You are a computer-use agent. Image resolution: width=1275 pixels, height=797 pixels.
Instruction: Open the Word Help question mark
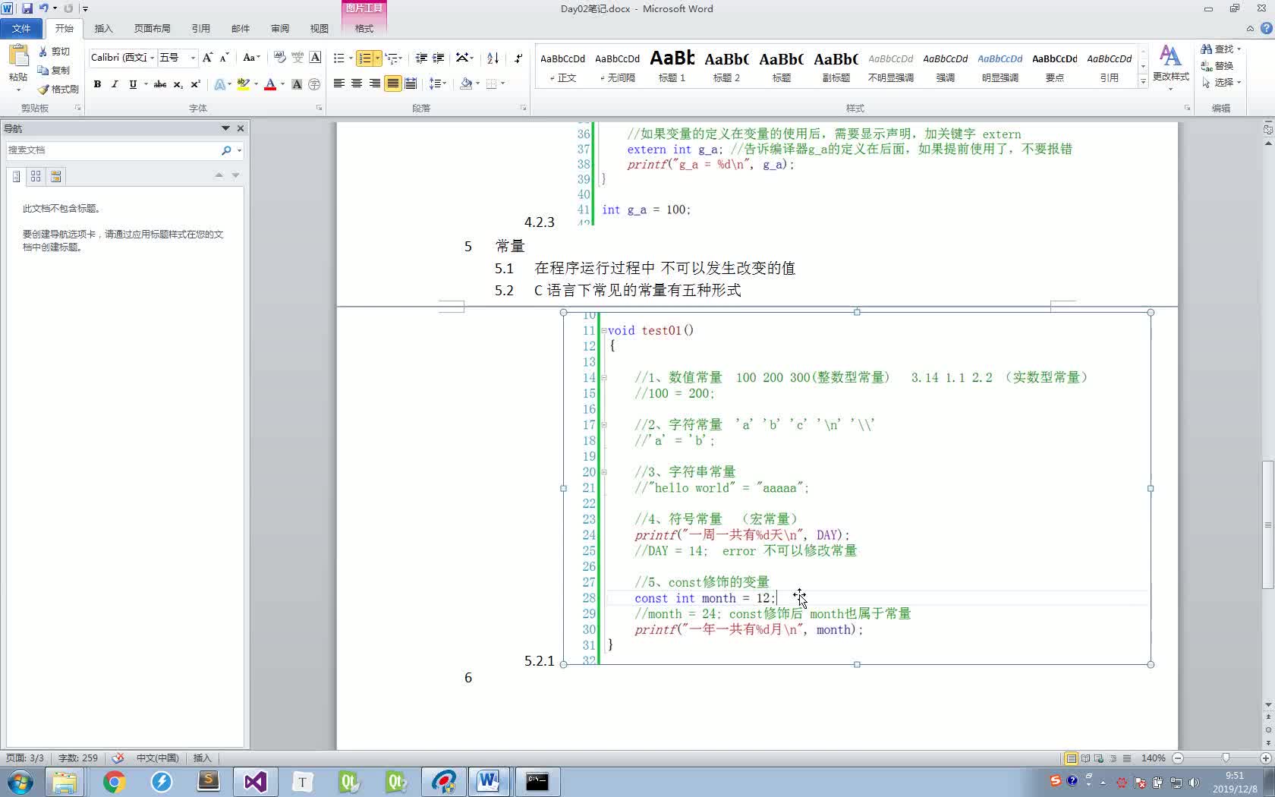coord(1266,28)
